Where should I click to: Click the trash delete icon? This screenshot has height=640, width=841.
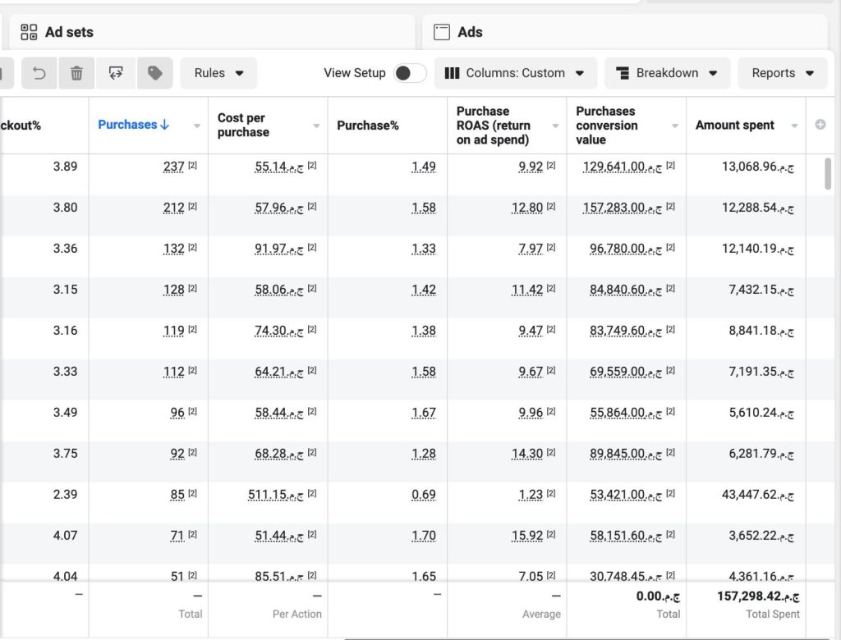click(x=76, y=73)
